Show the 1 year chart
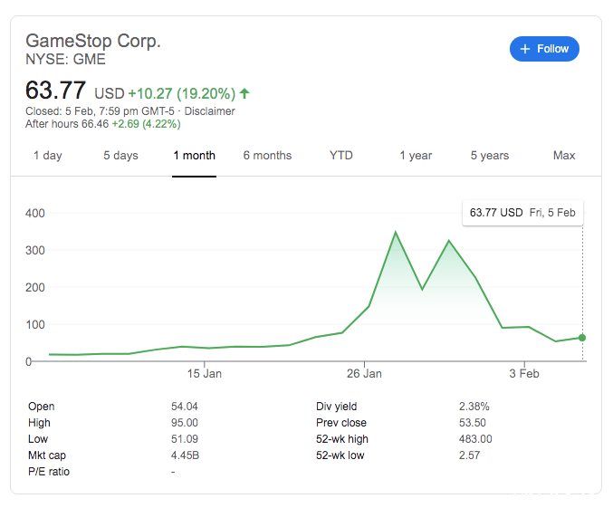This screenshot has height=508, width=613. [416, 155]
